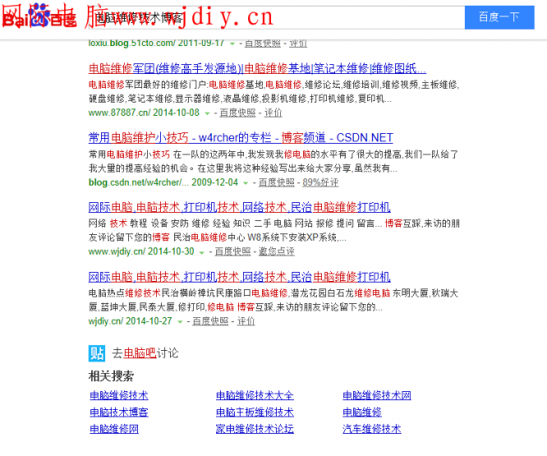The width and height of the screenshot is (547, 456).
Task: Click 邀您点评 on the wjdiy.cn result
Action: pyautogui.click(x=276, y=251)
